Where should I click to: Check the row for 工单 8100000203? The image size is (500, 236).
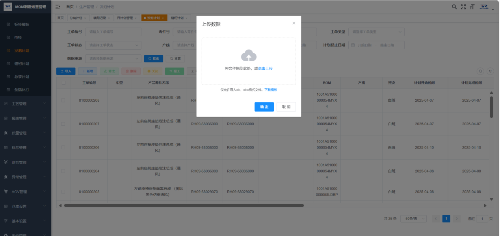coord(63,192)
